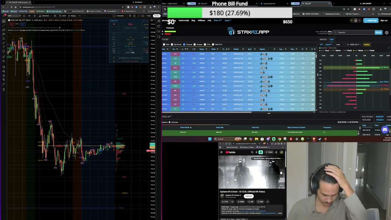Open the Affiliates menu item
391x220 pixels.
201,20
